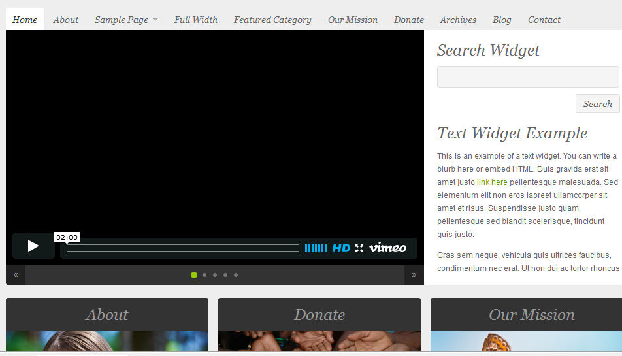Open the Sample Page menu item

(122, 20)
